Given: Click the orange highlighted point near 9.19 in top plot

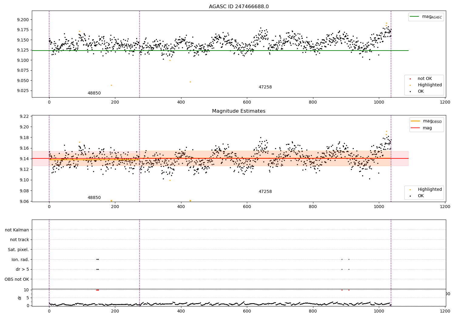Looking at the screenshot, I should pyautogui.click(x=386, y=23).
